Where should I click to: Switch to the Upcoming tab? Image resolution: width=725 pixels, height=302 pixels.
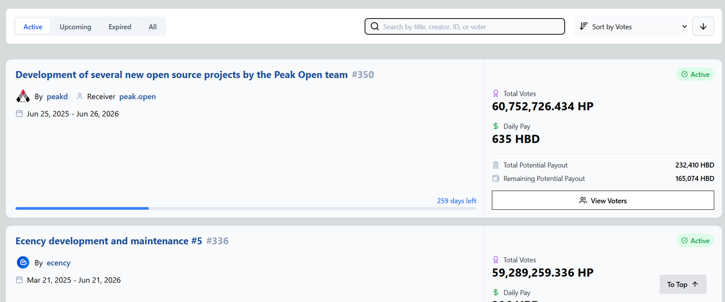pos(75,27)
